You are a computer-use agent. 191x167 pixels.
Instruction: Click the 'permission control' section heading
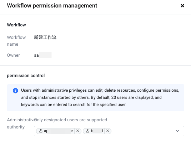(26, 76)
